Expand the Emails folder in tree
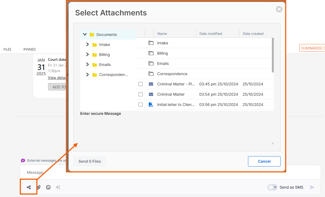325x197 pixels. point(87,65)
